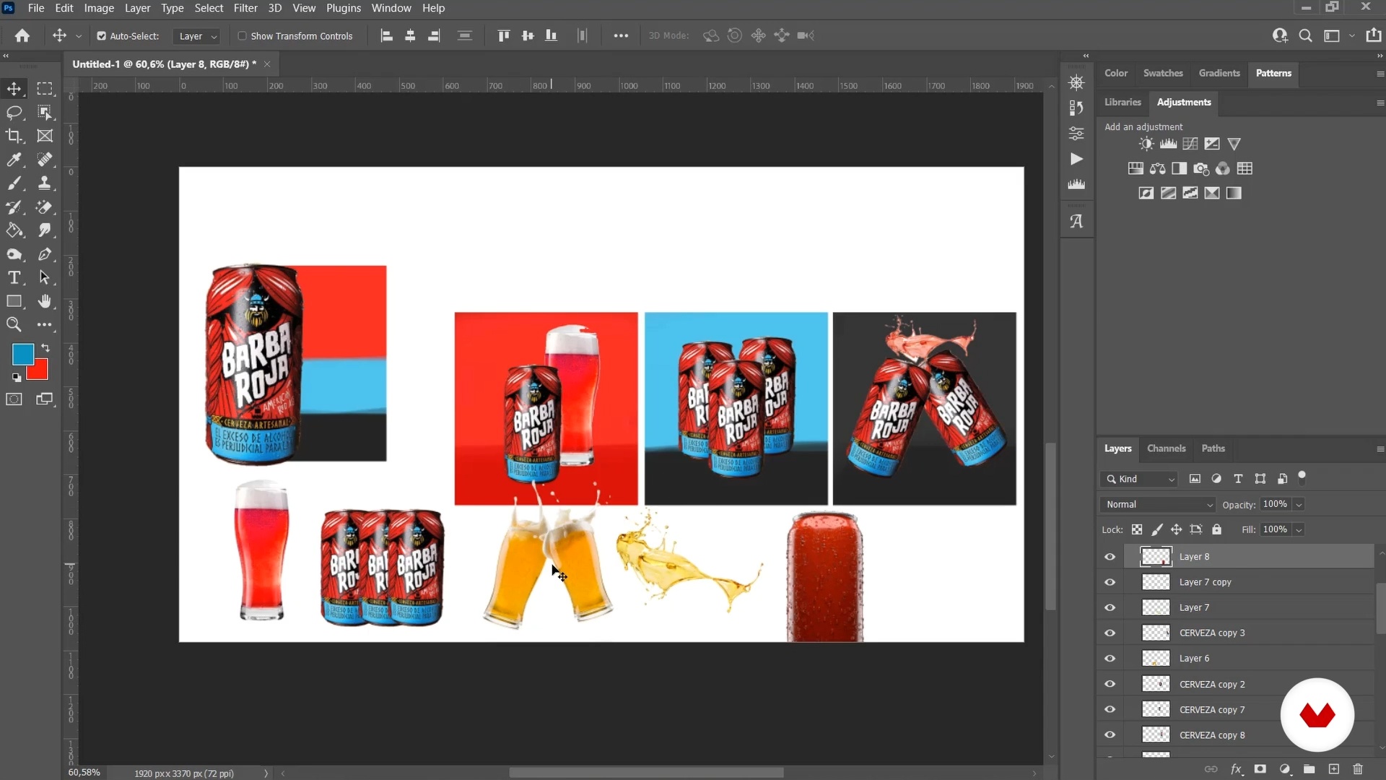Open the blend mode Normal dropdown
Image resolution: width=1386 pixels, height=780 pixels.
1158,505
